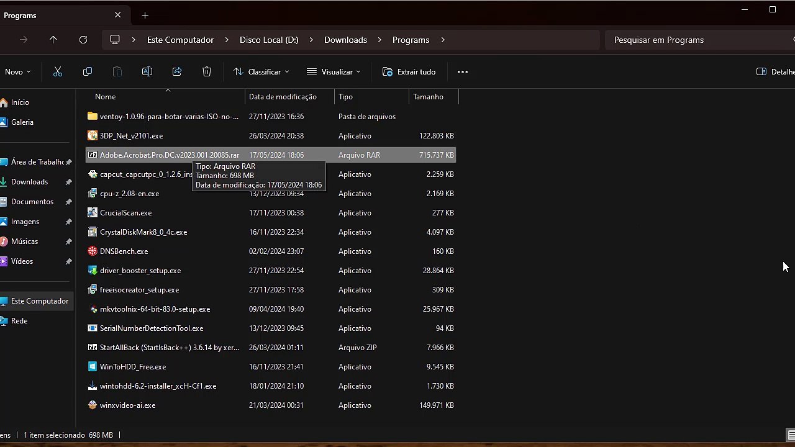Open Início in navigation pane
The image size is (795, 447).
[x=20, y=102]
